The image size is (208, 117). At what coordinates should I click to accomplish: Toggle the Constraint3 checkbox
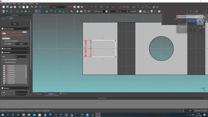coord(4,70)
